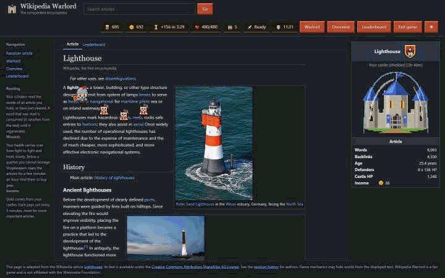Click the enemy soldier after 'mark hazardous'
This screenshot has width=445, height=278.
(x=124, y=115)
